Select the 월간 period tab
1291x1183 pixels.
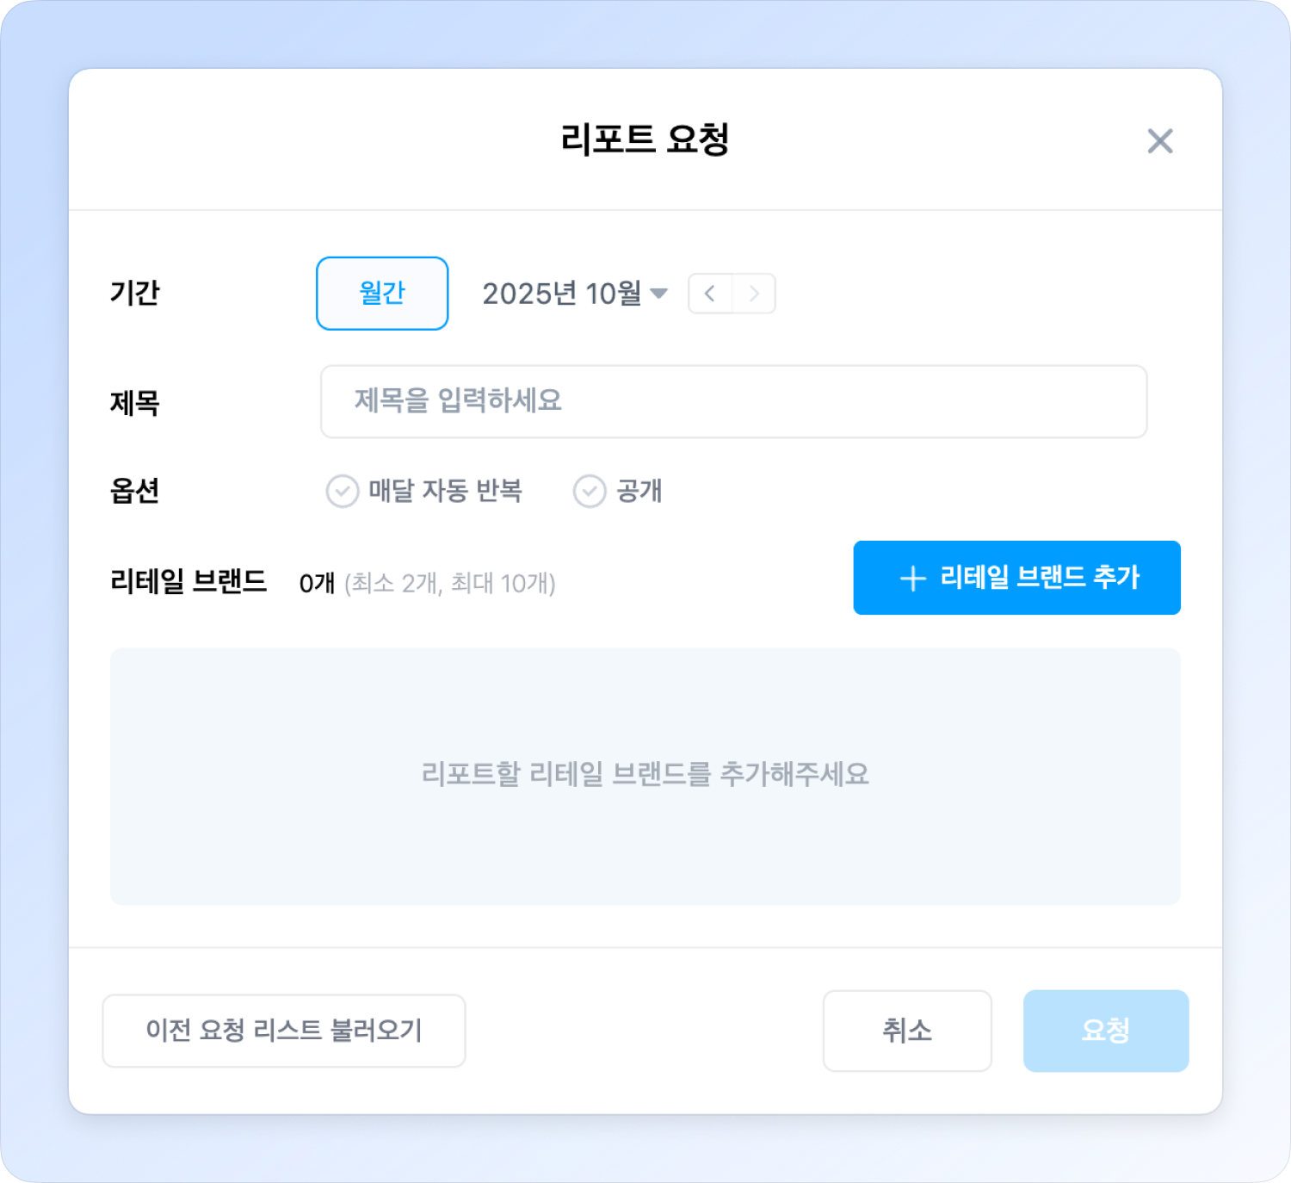point(382,294)
